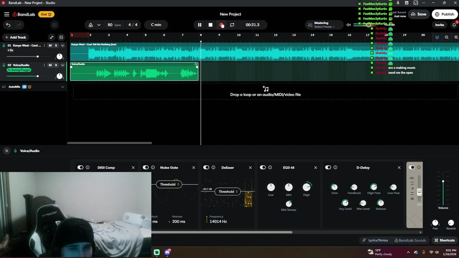Click the 80 bpm tempo field
This screenshot has width=459, height=258.
click(114, 25)
